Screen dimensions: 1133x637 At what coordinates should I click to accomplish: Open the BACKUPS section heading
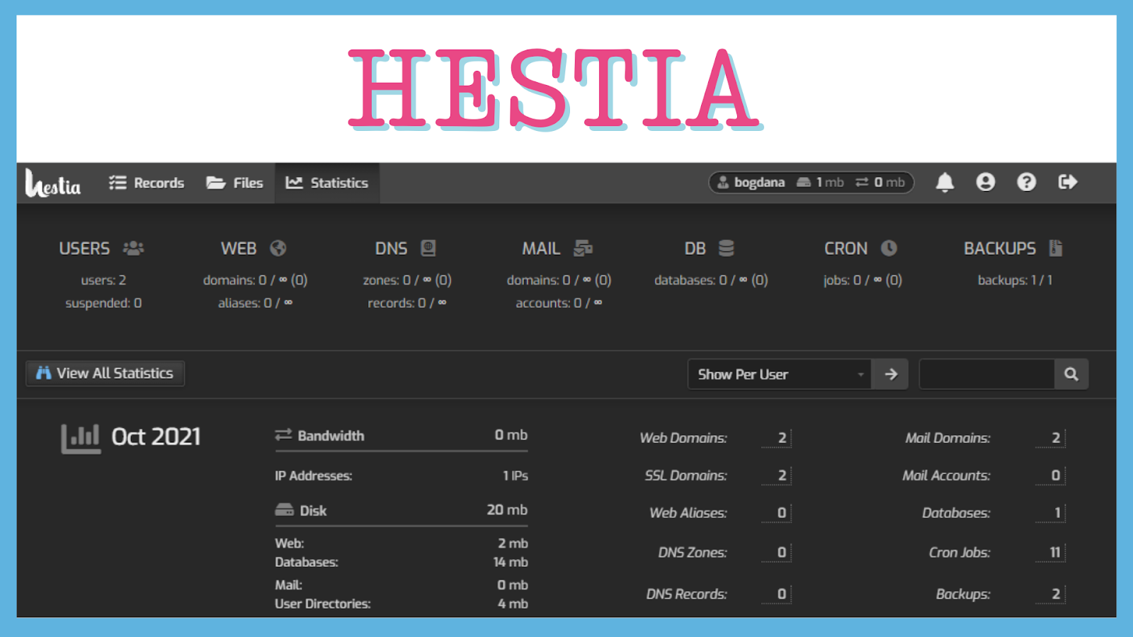1000,248
